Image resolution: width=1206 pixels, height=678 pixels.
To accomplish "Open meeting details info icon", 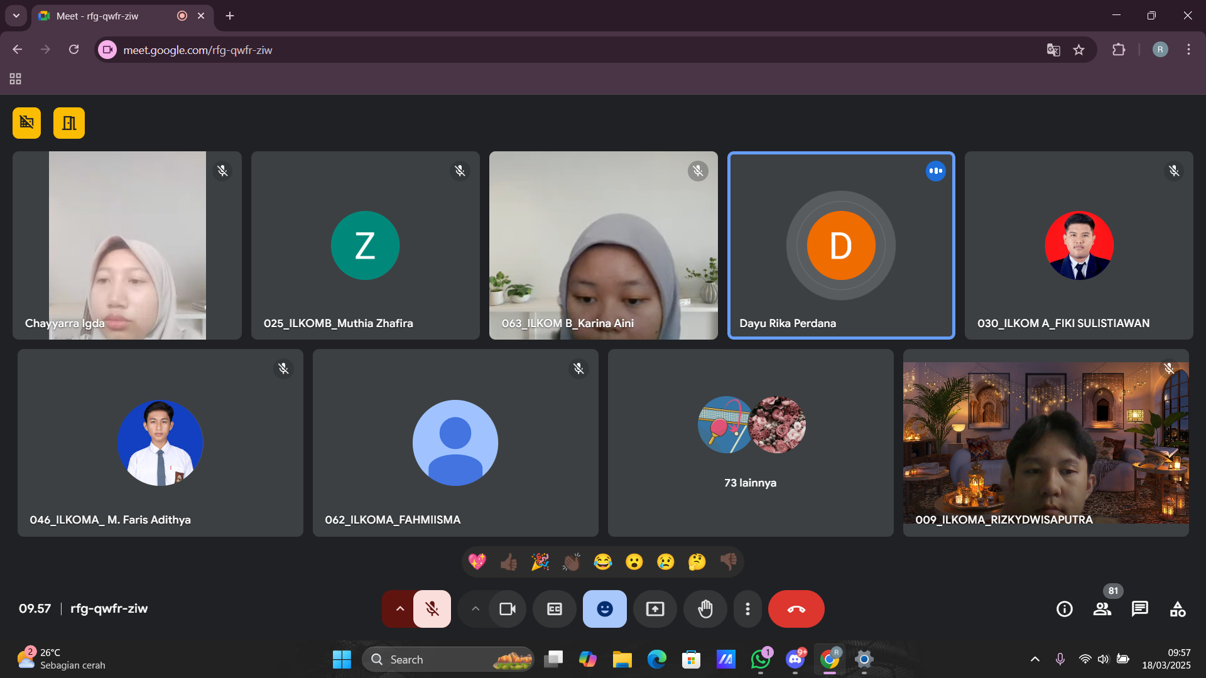I will (1065, 609).
